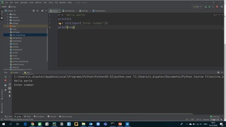This screenshot has height=127, width=226.
Task: Open the Run menu
Action: click(x=45, y=2)
